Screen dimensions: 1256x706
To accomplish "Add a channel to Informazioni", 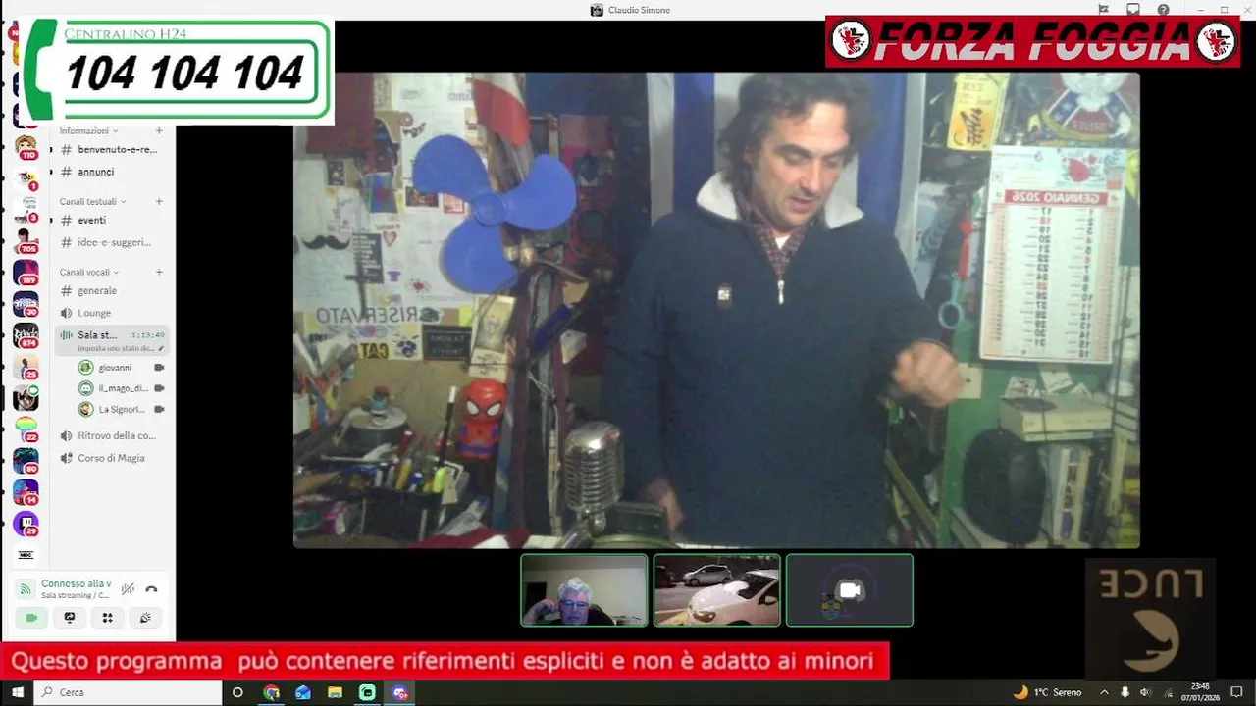I will tap(159, 130).
